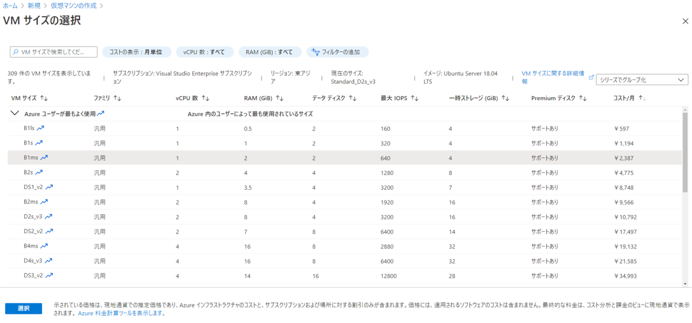Select the B2s size name

pyautogui.click(x=28, y=172)
